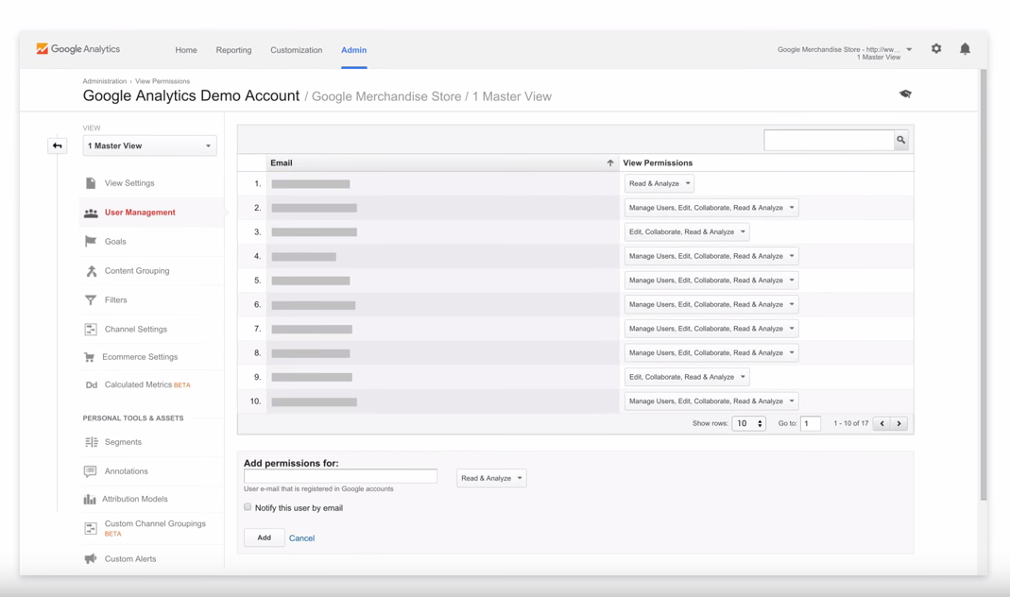Open Custom Alerts in the sidebar
Screen dimensions: 1010x597
coord(130,558)
